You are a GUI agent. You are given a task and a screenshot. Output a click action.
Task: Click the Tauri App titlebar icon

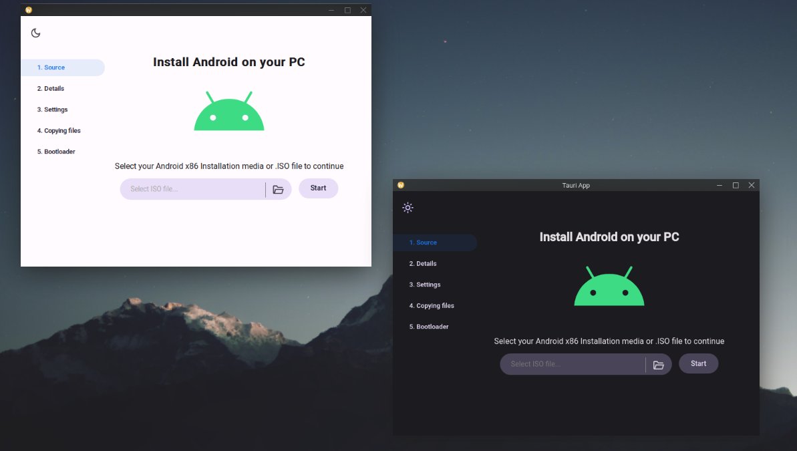click(x=401, y=185)
